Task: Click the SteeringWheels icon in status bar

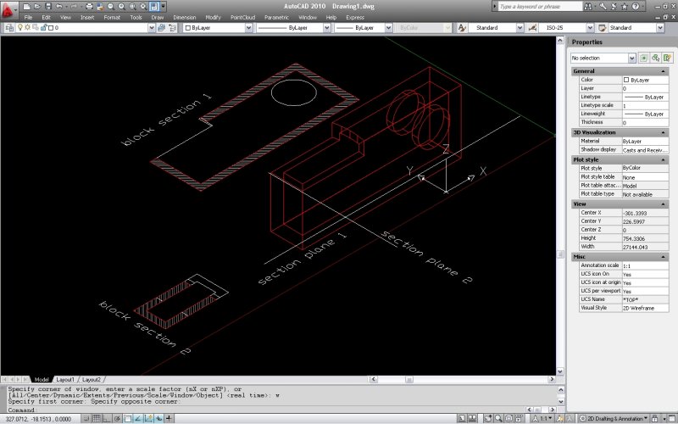Action: (509, 418)
